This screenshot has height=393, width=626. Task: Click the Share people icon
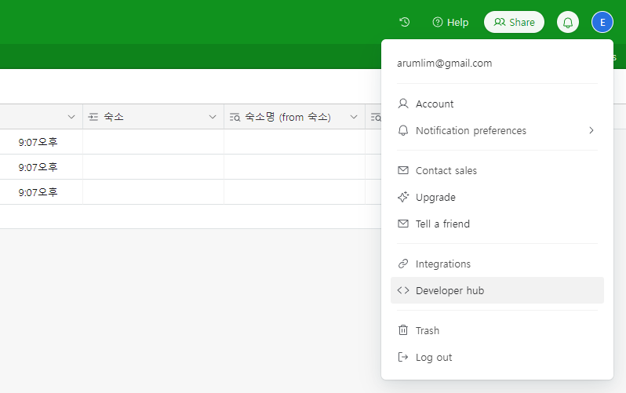coord(500,22)
